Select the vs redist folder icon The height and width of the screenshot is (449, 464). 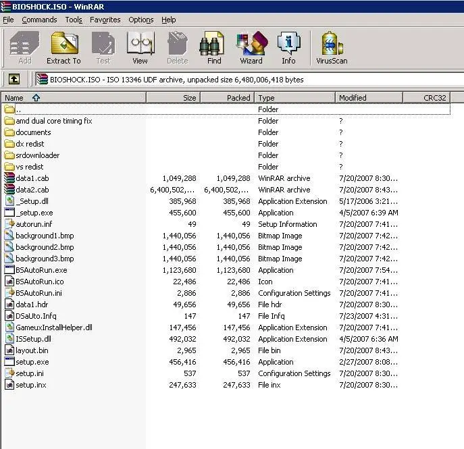pos(9,167)
